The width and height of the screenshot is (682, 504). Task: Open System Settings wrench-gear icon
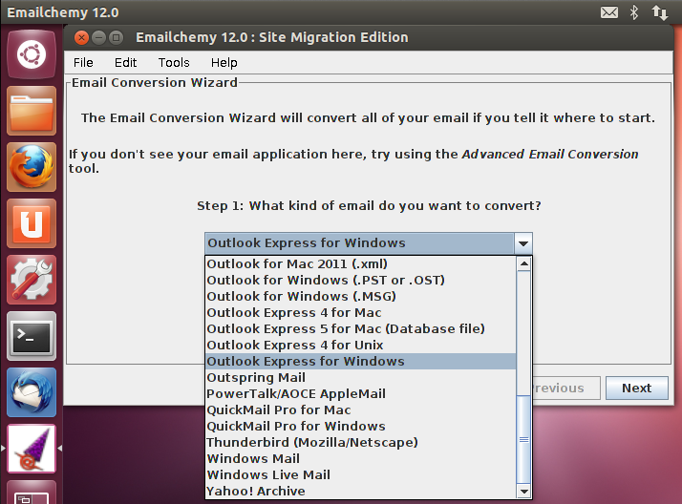tap(32, 280)
